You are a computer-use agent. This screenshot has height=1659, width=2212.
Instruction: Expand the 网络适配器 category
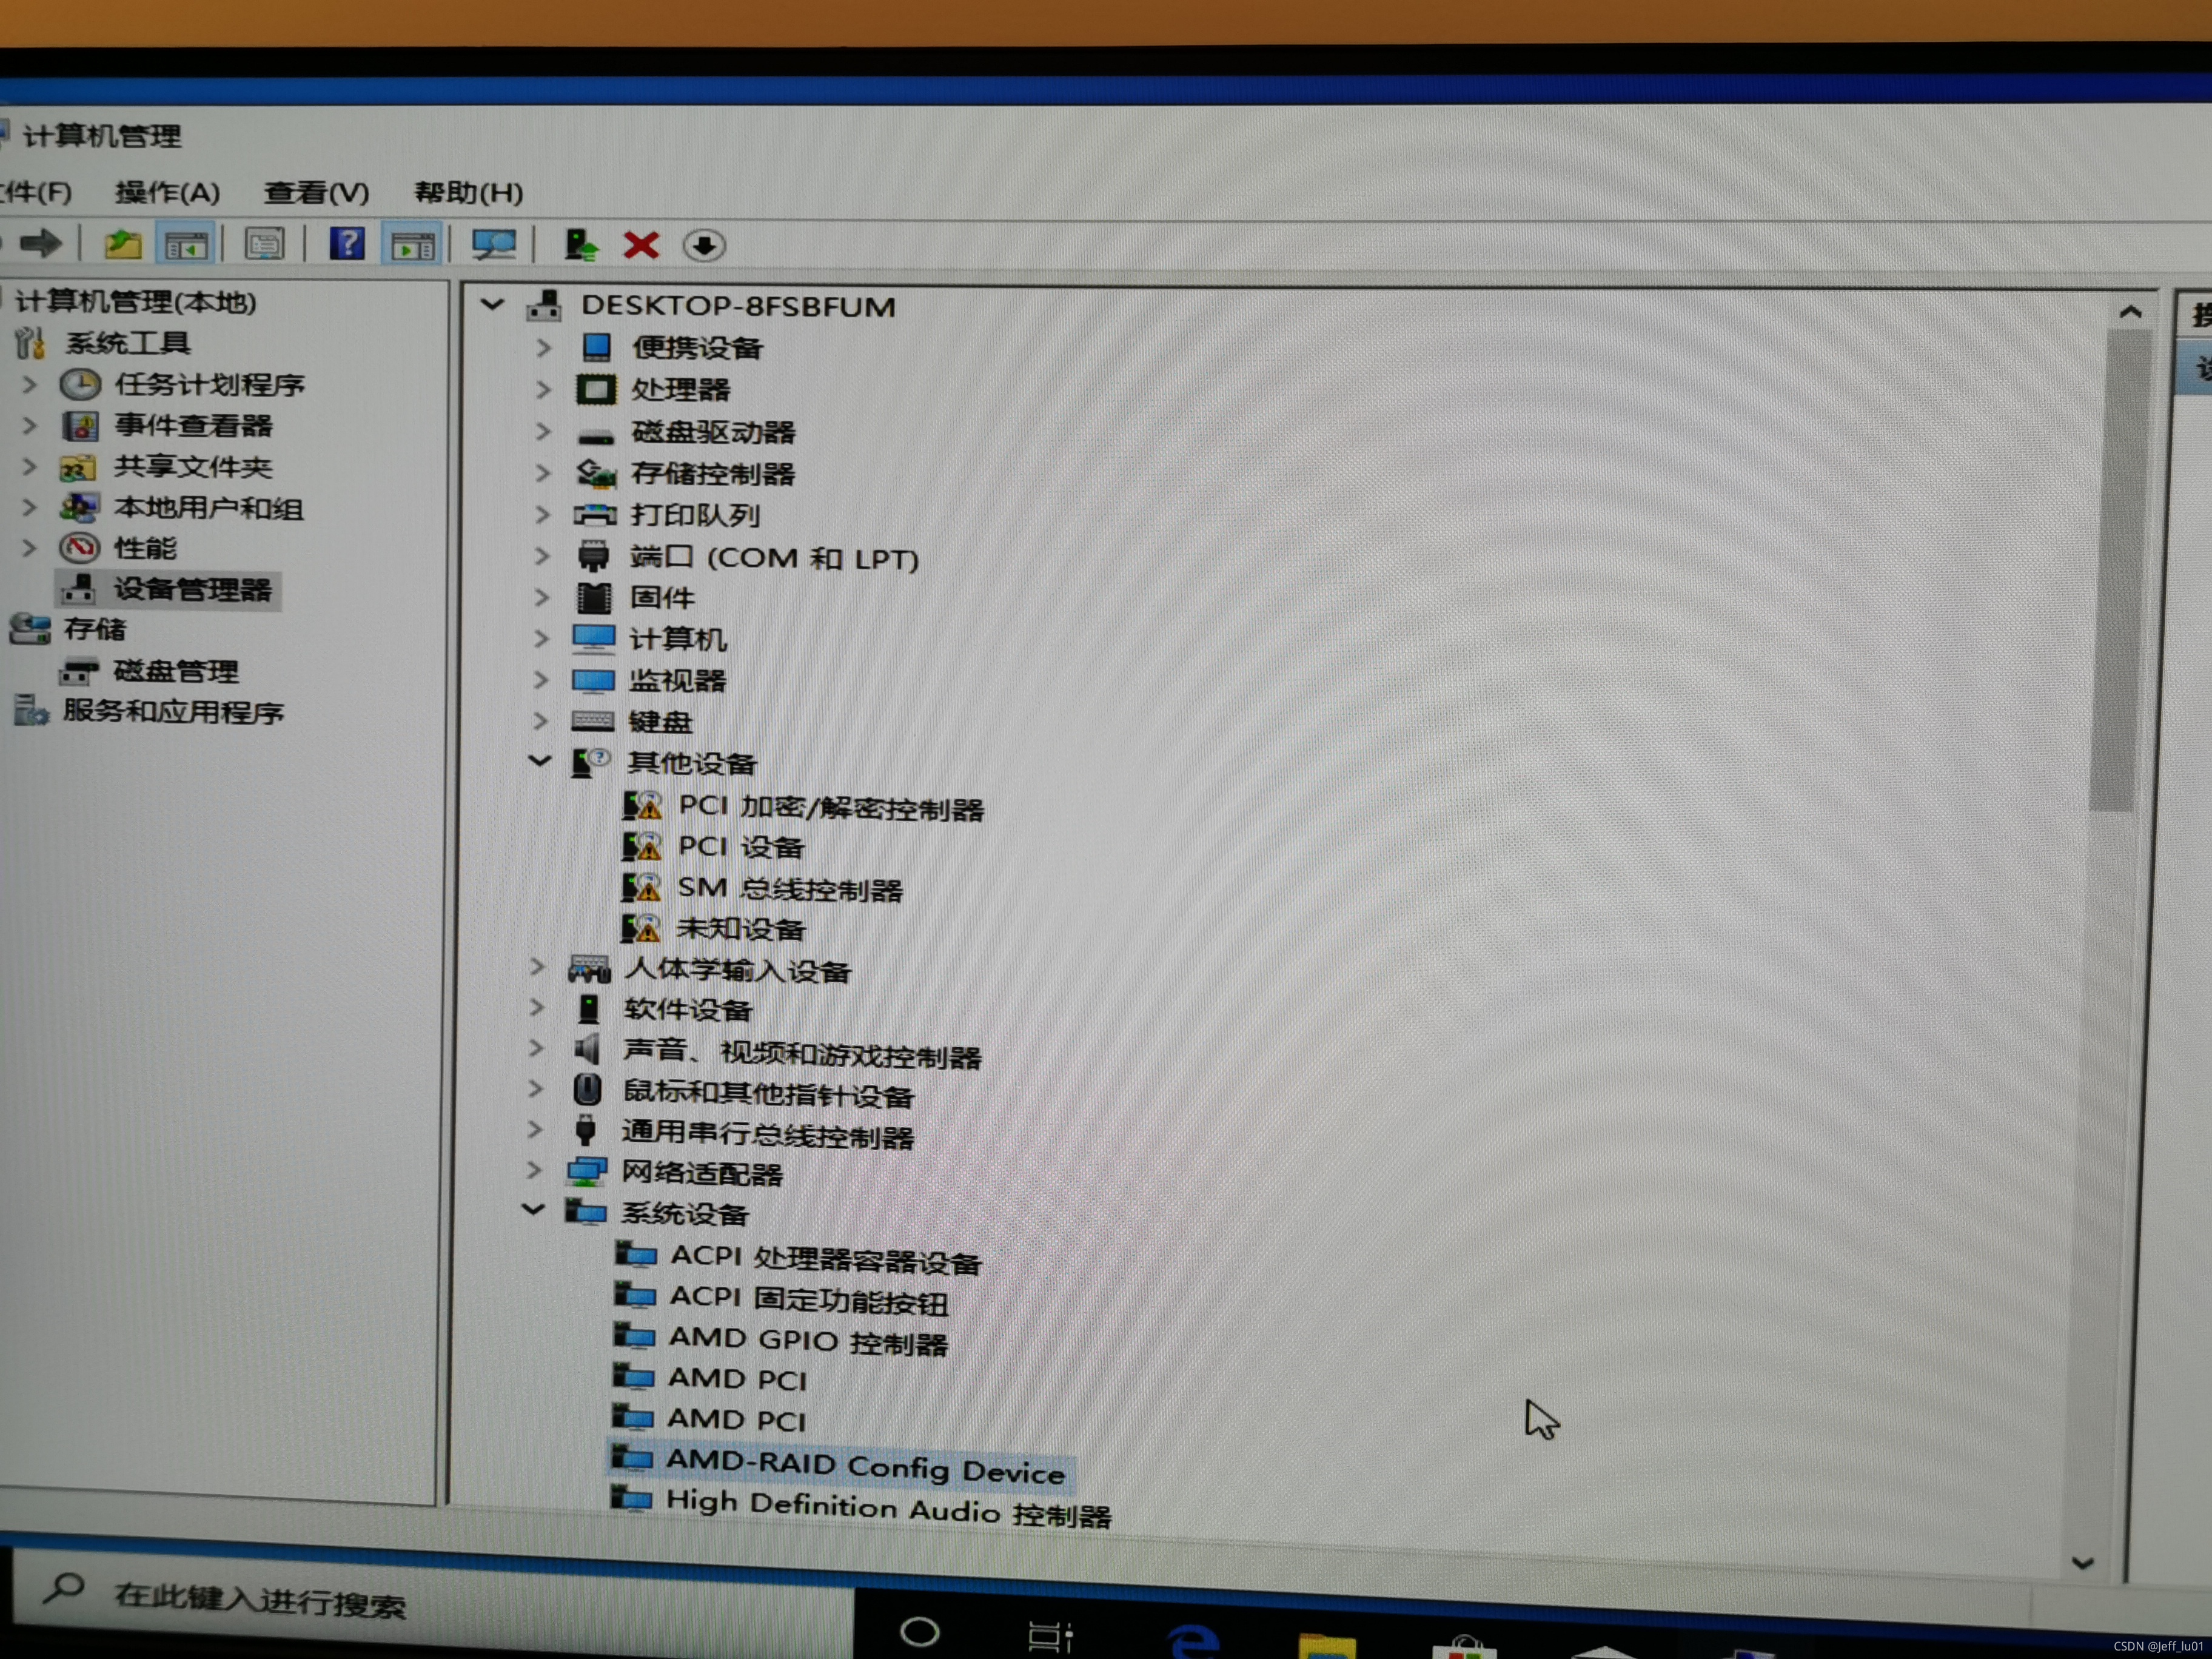click(x=535, y=1170)
